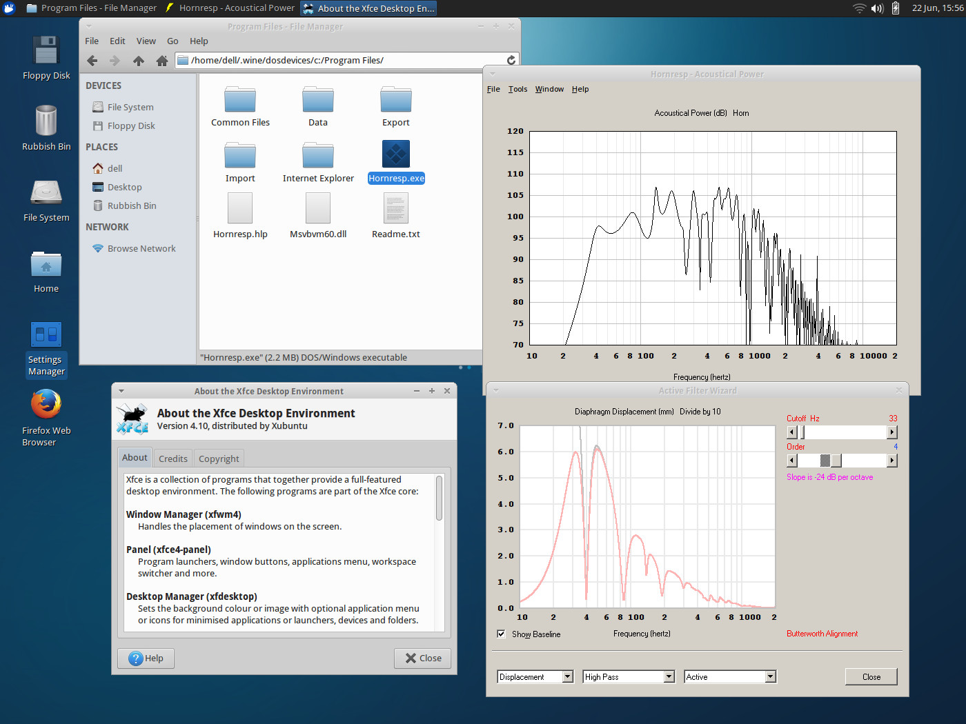Click Close button in About Xfce dialog
Viewport: 966px width, 724px height.
(x=422, y=658)
